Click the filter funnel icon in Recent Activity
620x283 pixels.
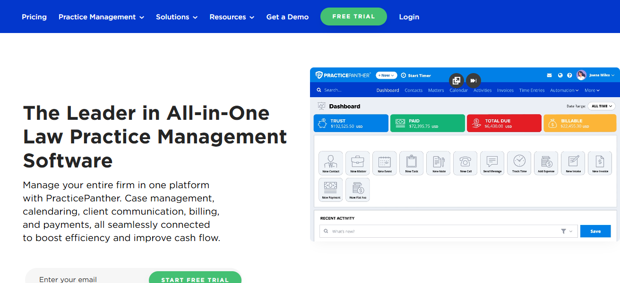564,231
